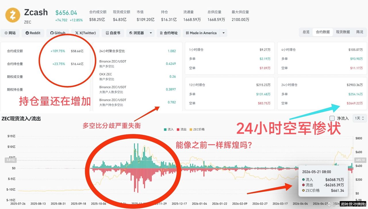Image resolution: width=368 pixels, height=209 pixels.
Task: Expand the 浏览器 dropdown arrow
Action: coord(151,33)
